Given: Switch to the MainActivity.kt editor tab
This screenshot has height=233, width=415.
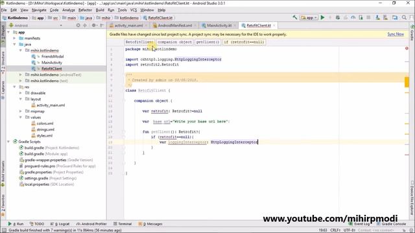Looking at the screenshot, I should 219,25.
